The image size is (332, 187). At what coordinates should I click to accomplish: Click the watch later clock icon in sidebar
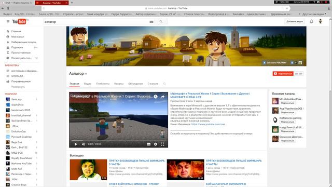(x=8, y=58)
